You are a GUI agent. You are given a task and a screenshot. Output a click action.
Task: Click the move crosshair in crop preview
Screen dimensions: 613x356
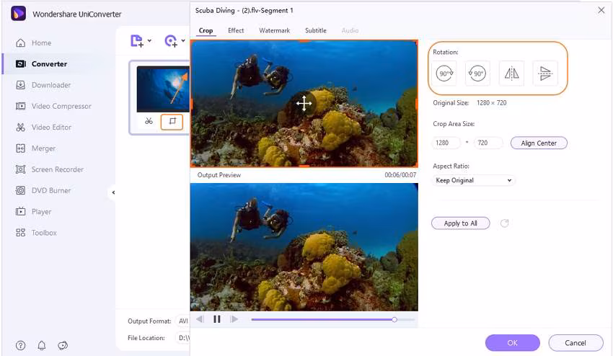tap(304, 104)
